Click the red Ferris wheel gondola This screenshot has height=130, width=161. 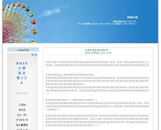33,22
